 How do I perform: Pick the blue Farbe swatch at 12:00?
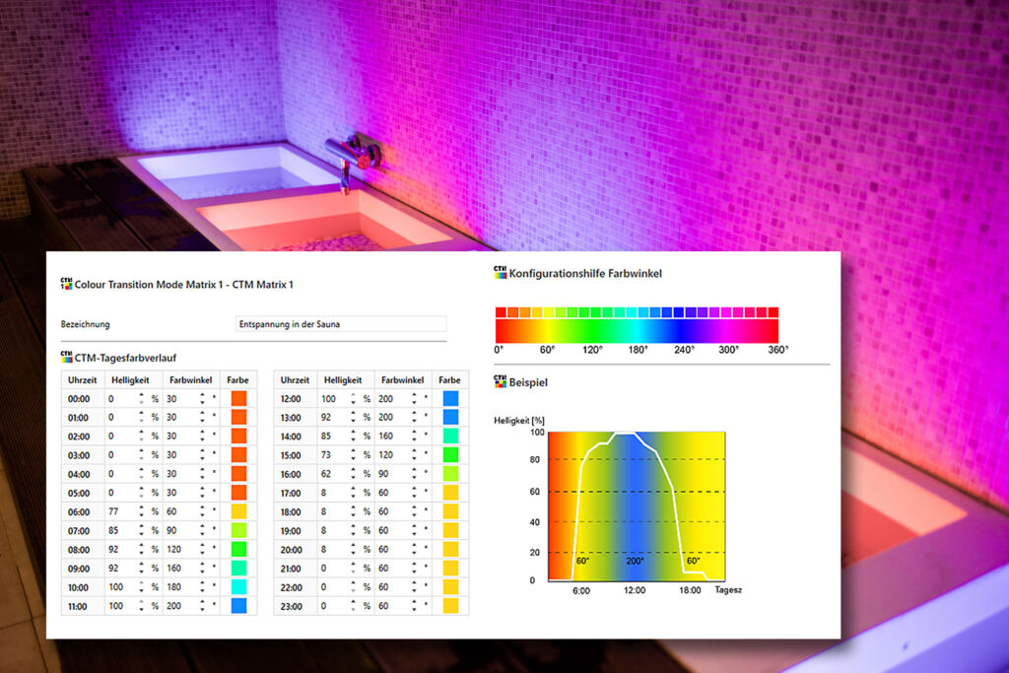[x=450, y=399]
